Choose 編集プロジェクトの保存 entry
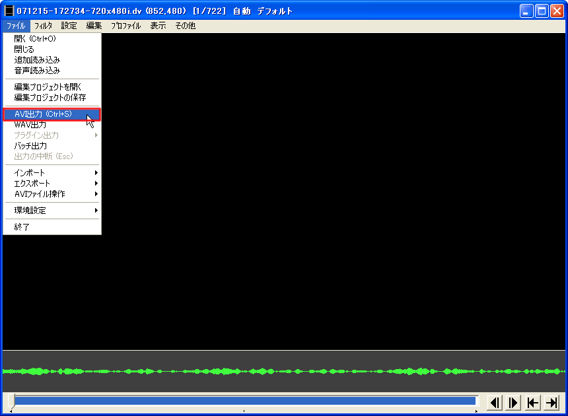This screenshot has height=416, width=568. point(50,98)
